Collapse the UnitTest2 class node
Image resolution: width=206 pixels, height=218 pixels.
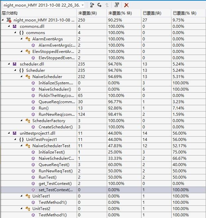tap(21, 208)
